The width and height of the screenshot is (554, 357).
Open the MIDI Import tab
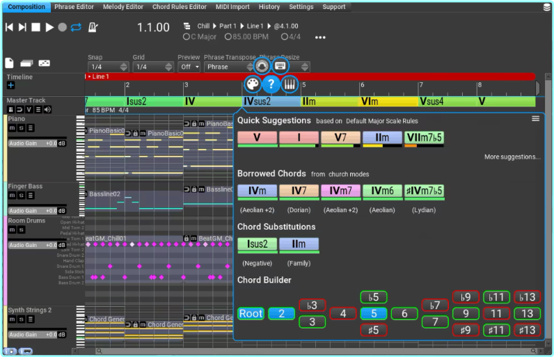click(x=232, y=7)
